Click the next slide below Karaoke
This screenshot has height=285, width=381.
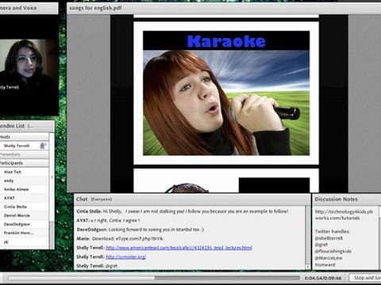click(x=226, y=181)
